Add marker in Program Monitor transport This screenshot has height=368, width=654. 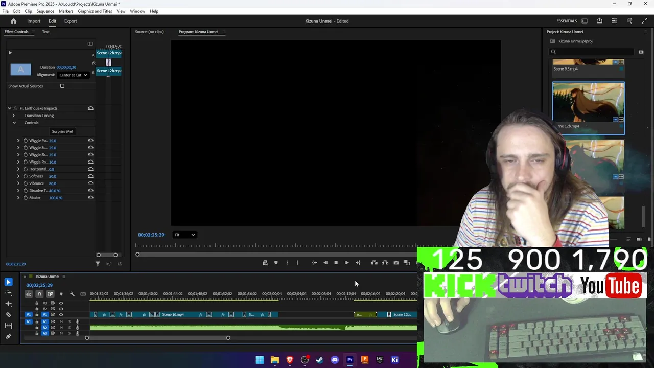click(x=276, y=263)
